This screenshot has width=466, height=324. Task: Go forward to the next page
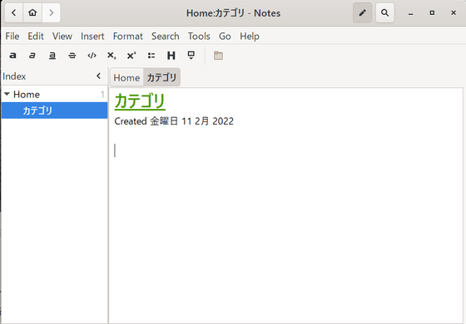[51, 12]
